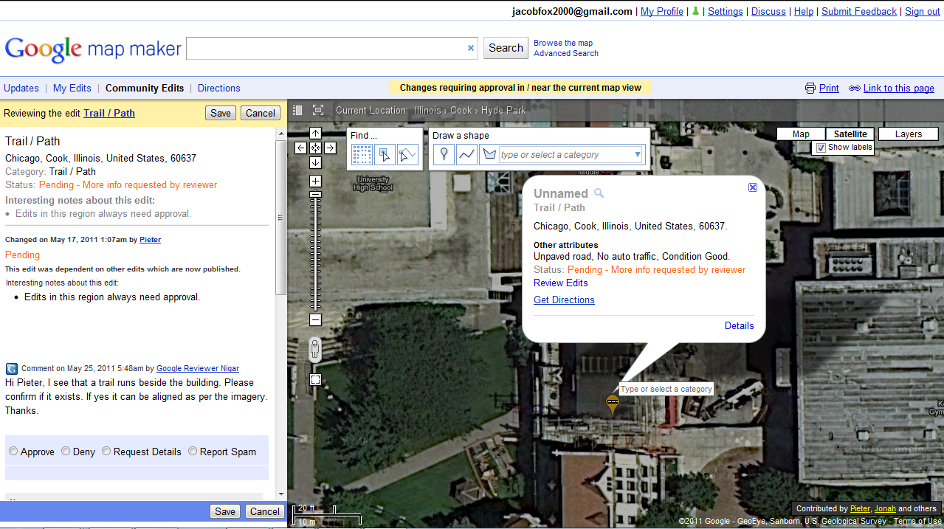Close the Unnamed trail info bubble
The height and width of the screenshot is (529, 944).
[x=753, y=187]
